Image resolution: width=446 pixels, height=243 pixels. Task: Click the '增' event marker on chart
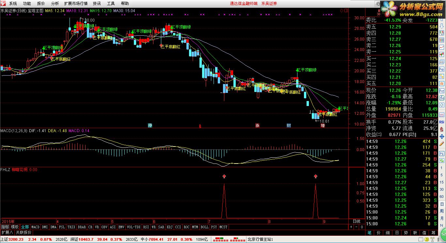click(323, 125)
